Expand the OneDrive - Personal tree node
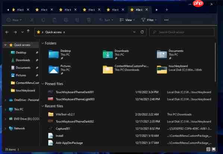This screenshot has height=154, width=223. click(x=5, y=100)
